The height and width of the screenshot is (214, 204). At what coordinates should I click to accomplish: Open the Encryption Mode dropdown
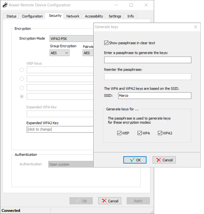[x=71, y=39]
